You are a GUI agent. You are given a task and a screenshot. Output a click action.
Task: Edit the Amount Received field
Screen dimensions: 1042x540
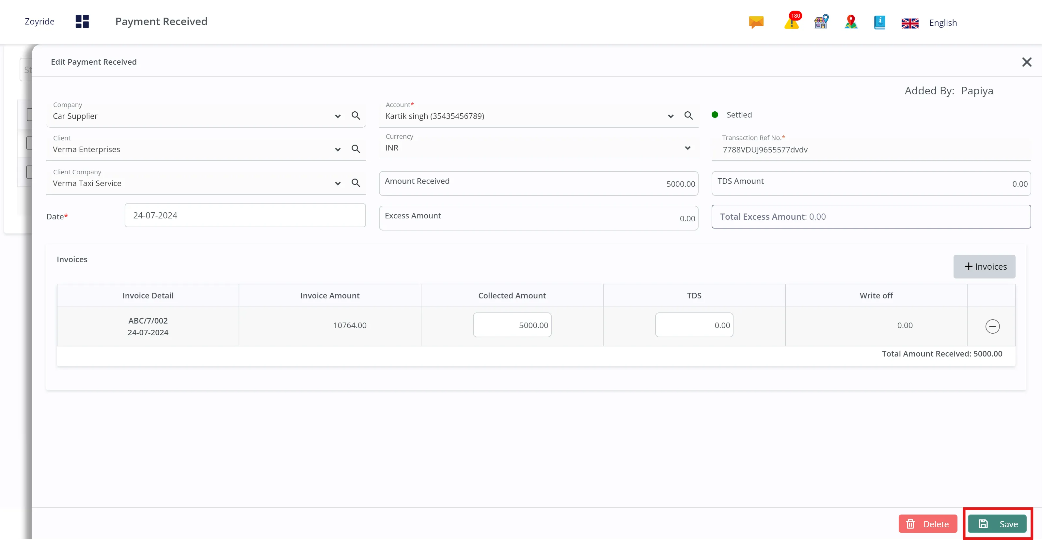(538, 183)
